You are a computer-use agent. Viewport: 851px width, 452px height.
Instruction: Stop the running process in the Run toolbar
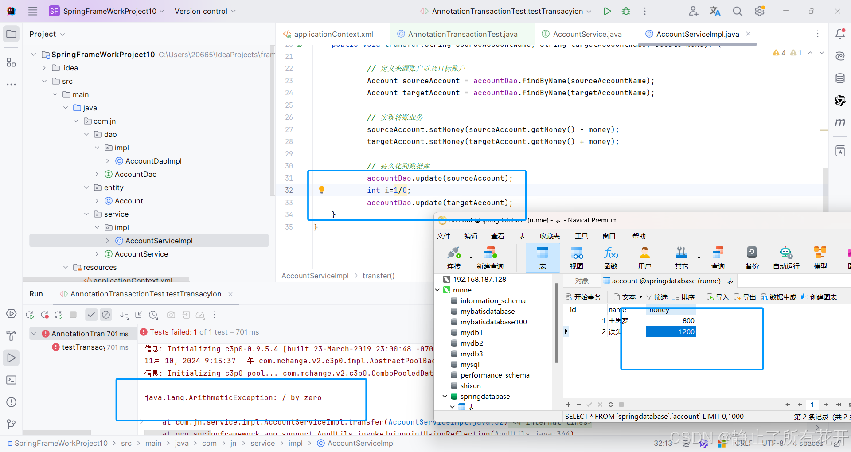73,315
